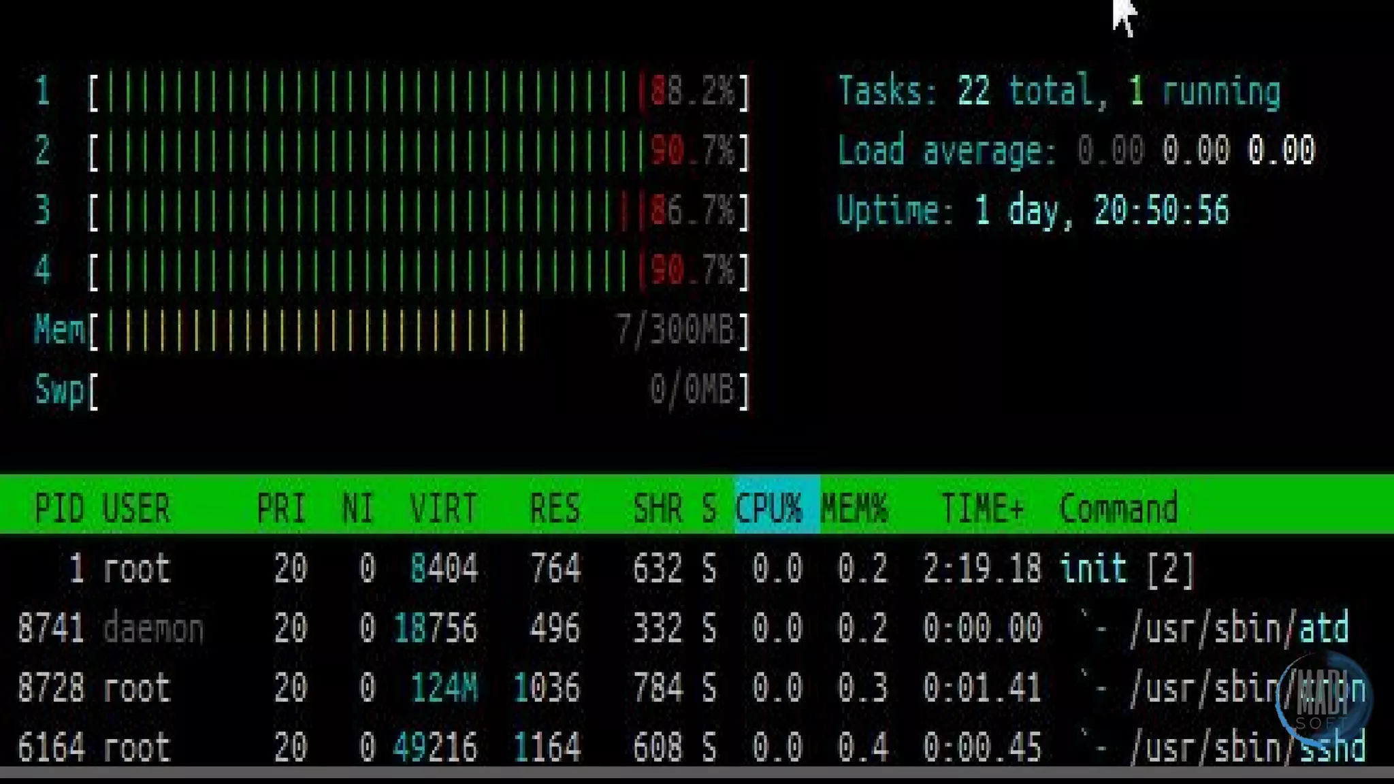Click the CPU% column header
Viewport: 1394px width, 784px height.
coord(769,508)
